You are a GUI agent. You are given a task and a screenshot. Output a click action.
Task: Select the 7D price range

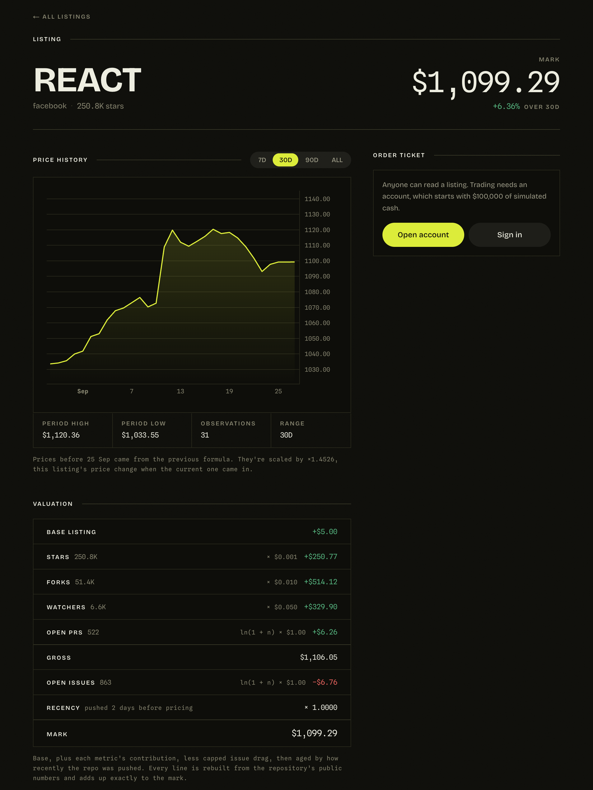pos(262,160)
